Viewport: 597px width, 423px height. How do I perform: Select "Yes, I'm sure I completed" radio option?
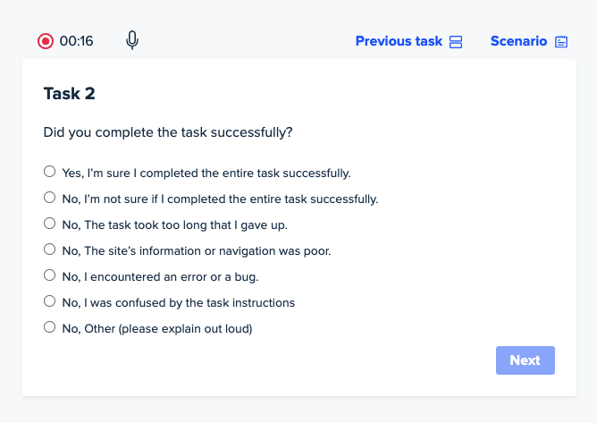pos(49,172)
